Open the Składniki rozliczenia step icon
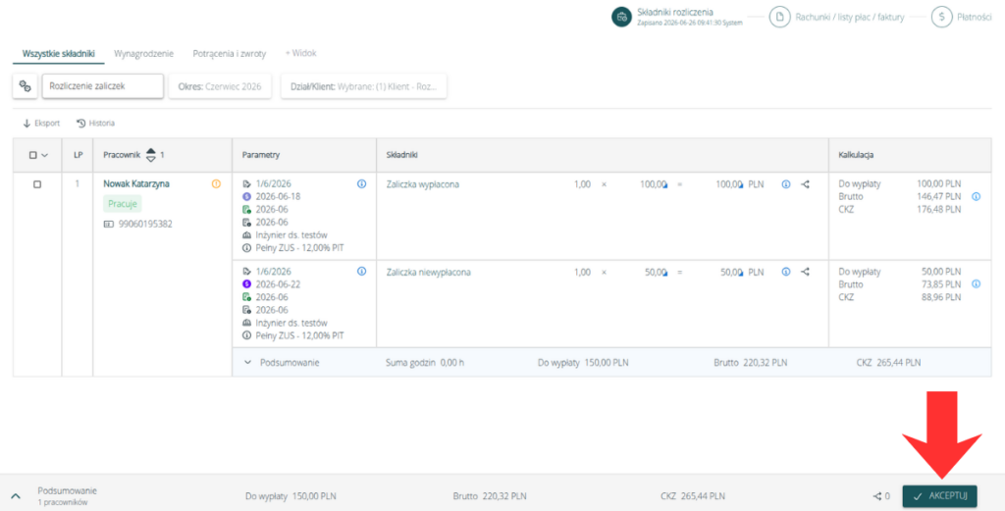The height and width of the screenshot is (511, 1005). coord(621,18)
